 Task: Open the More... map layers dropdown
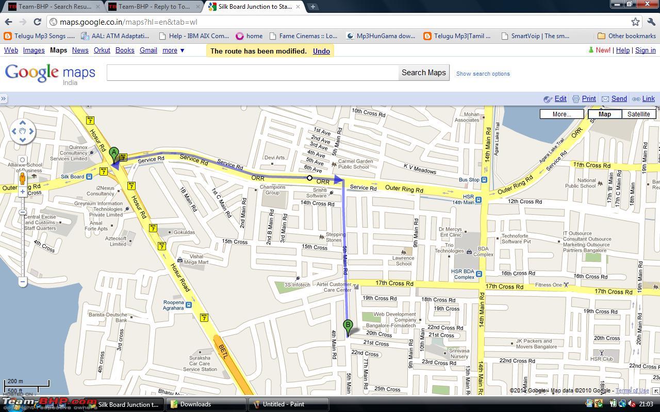[562, 114]
